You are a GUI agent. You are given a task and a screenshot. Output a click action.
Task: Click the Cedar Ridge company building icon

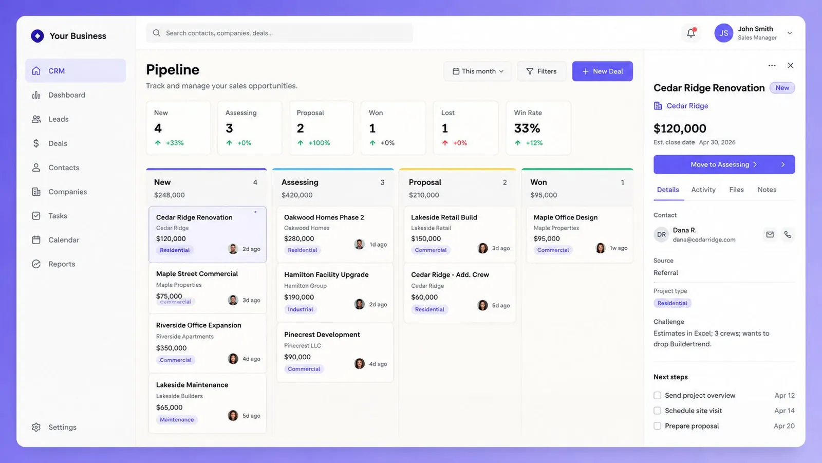[x=658, y=106]
